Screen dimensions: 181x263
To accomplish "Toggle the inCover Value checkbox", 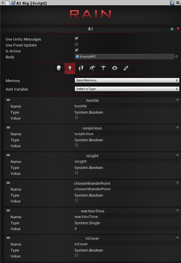I will [x=76, y=255].
